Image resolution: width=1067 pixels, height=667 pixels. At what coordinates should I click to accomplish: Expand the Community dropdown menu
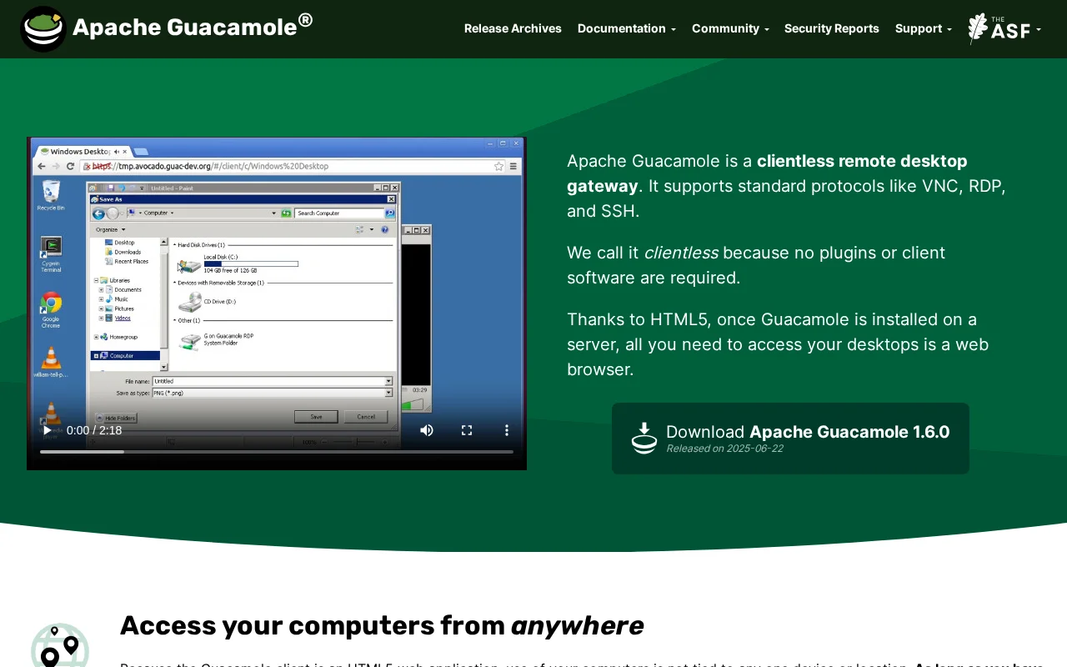tap(730, 28)
